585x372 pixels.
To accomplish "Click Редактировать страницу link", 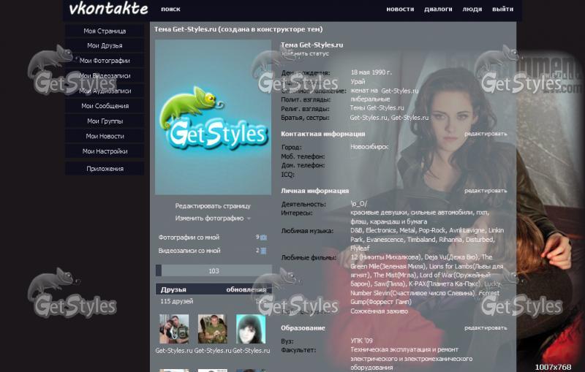I will (213, 206).
